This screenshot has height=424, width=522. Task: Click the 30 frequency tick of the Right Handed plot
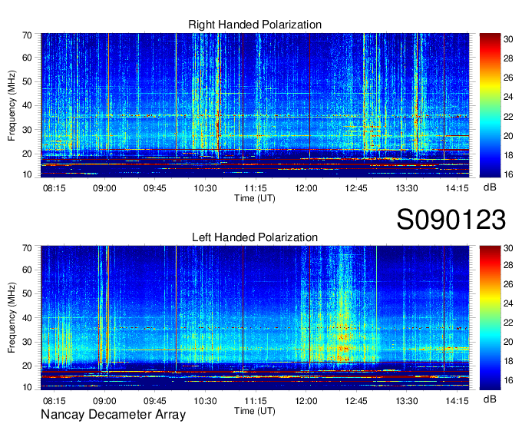pyautogui.click(x=27, y=130)
